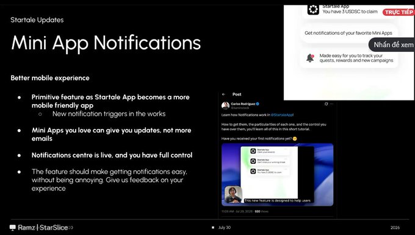Tap "You have 3 USDSC to claim" notification
Screen dimensions: 415x235
[x=350, y=12]
